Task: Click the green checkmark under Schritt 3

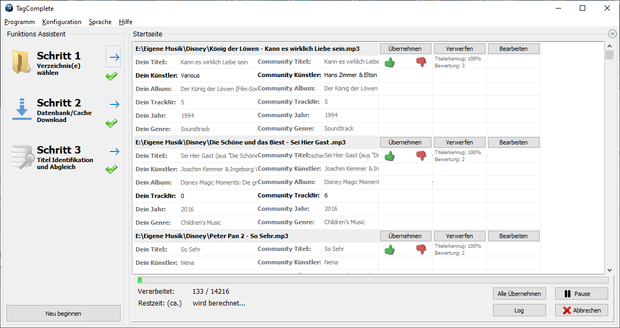Action: (x=111, y=169)
